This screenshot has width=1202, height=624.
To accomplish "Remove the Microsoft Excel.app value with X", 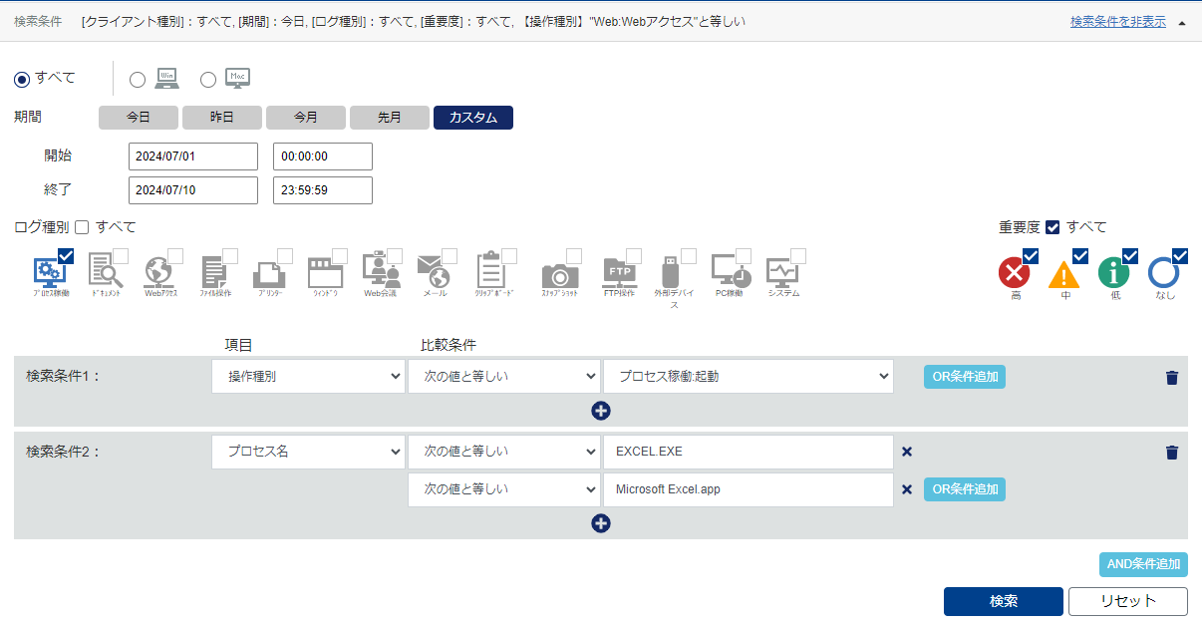I will [x=907, y=489].
